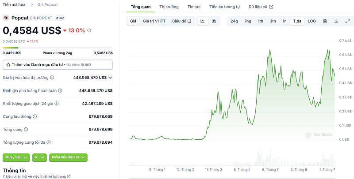Screen dimensions: 354x179
Task: Switch to candlestick chart view
Action: click(214, 21)
